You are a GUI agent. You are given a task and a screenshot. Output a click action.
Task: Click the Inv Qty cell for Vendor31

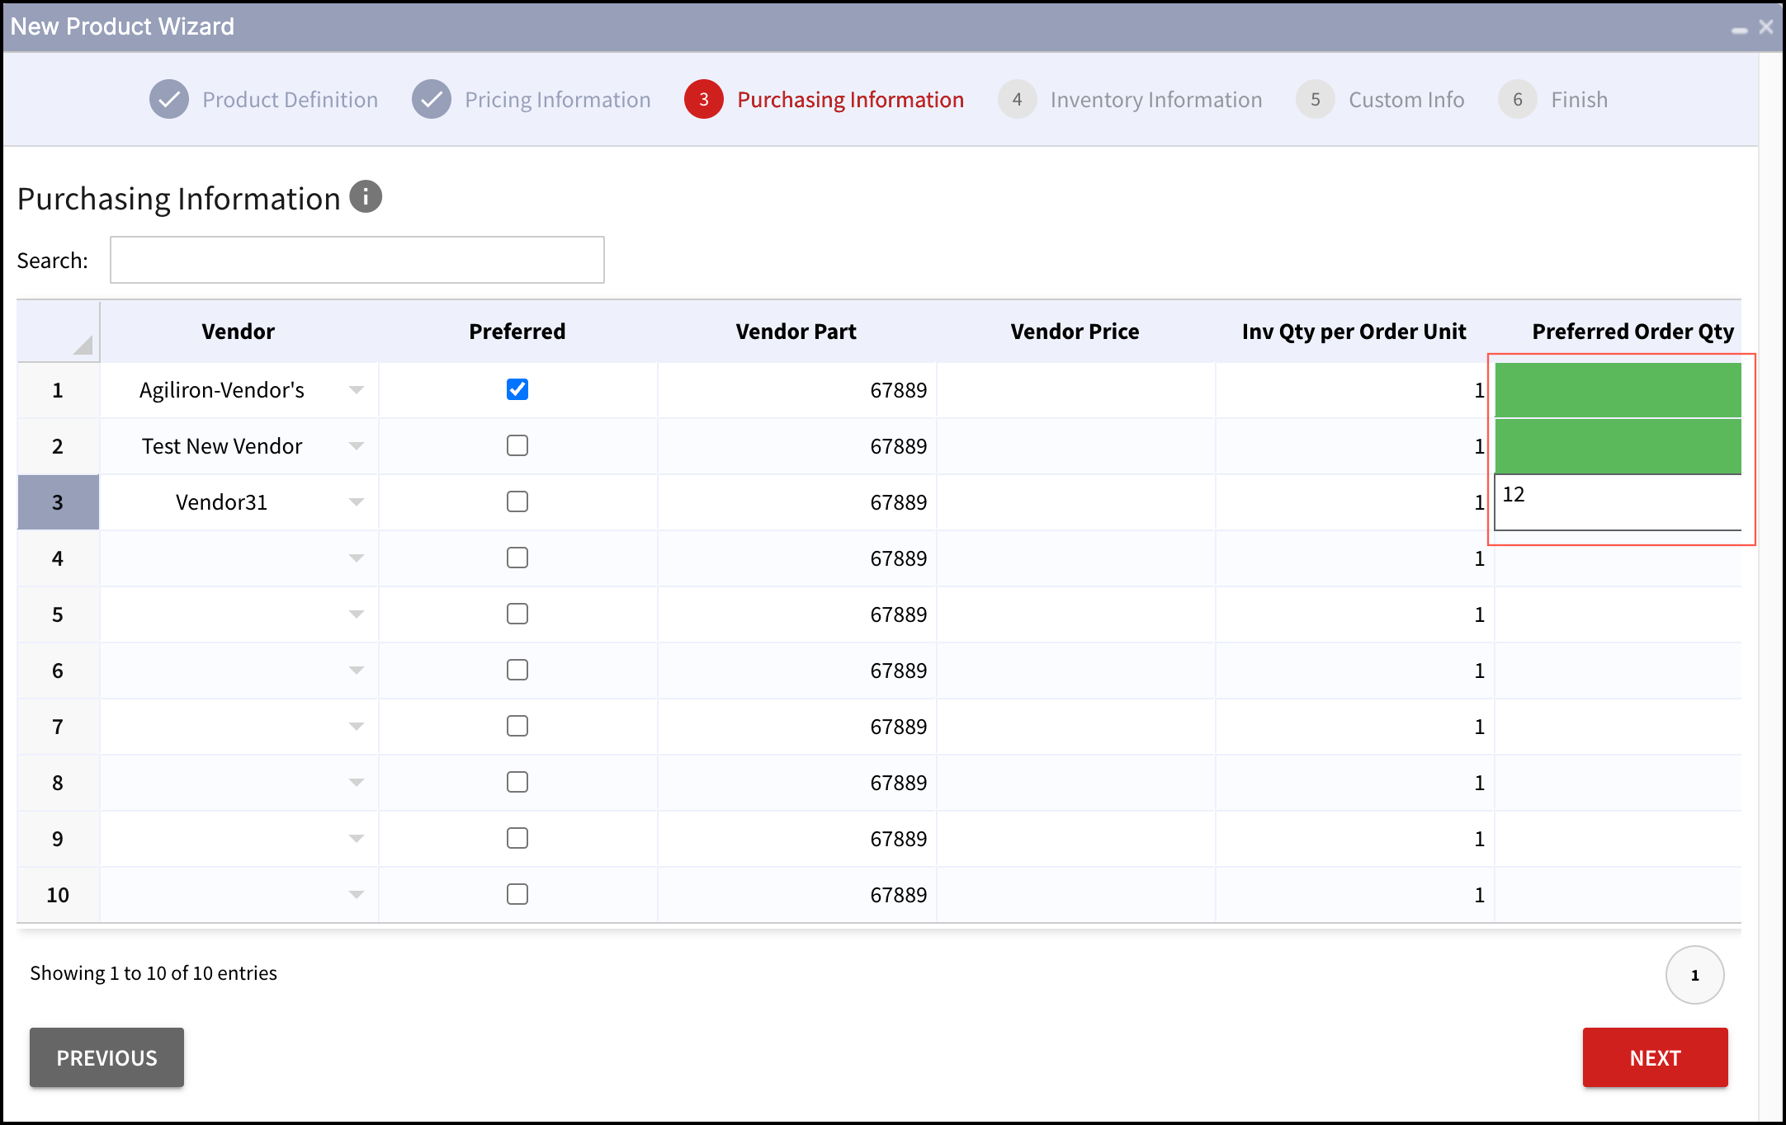1354,502
